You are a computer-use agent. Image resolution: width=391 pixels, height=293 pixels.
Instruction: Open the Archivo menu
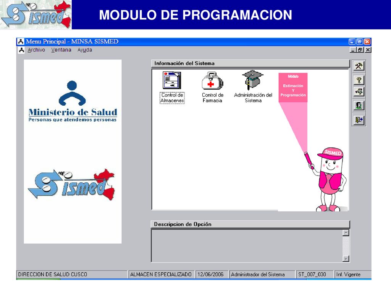(36, 50)
